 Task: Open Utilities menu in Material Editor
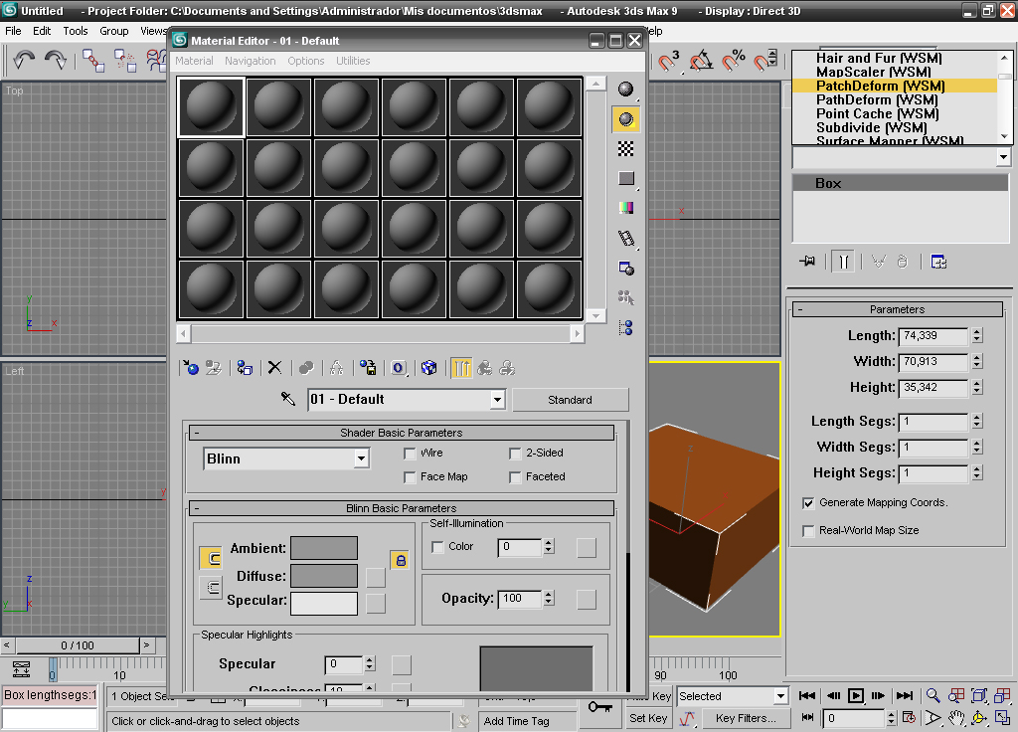pyautogui.click(x=353, y=61)
